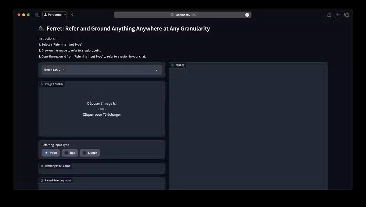
Task: Click the Share icon in Safari toolbar
Action: [x=329, y=15]
